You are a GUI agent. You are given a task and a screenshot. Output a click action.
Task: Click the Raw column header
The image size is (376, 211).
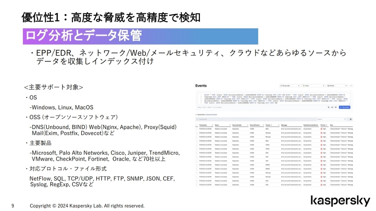(x=332, y=125)
